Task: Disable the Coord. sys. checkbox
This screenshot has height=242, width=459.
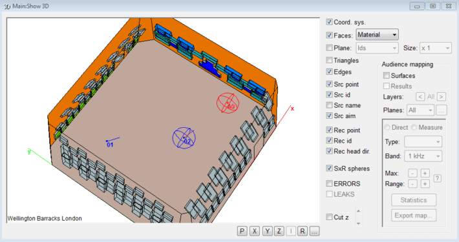Action: click(x=329, y=22)
